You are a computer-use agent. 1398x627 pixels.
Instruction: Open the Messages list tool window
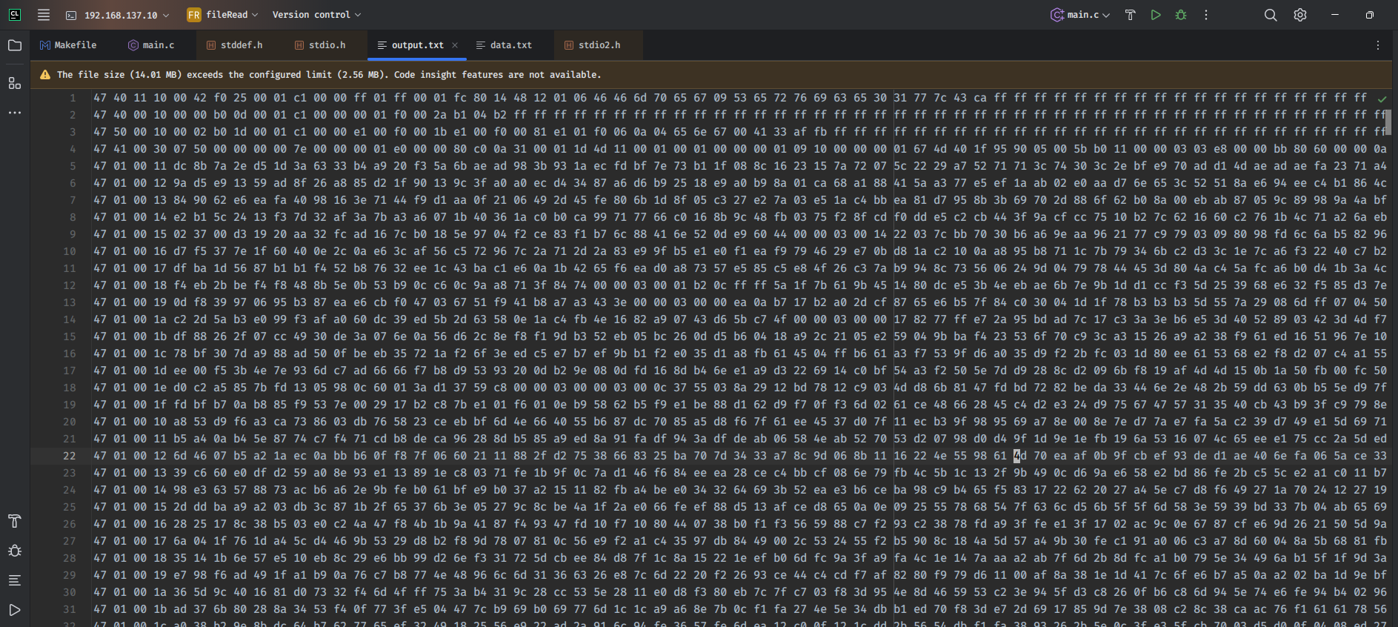(15, 580)
